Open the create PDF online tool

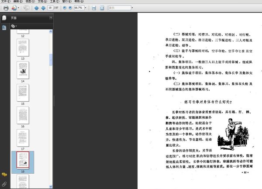click(14, 8)
